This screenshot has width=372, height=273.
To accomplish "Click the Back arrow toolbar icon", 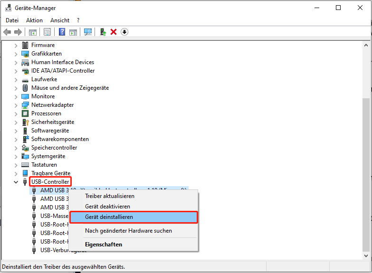I will tap(7, 32).
